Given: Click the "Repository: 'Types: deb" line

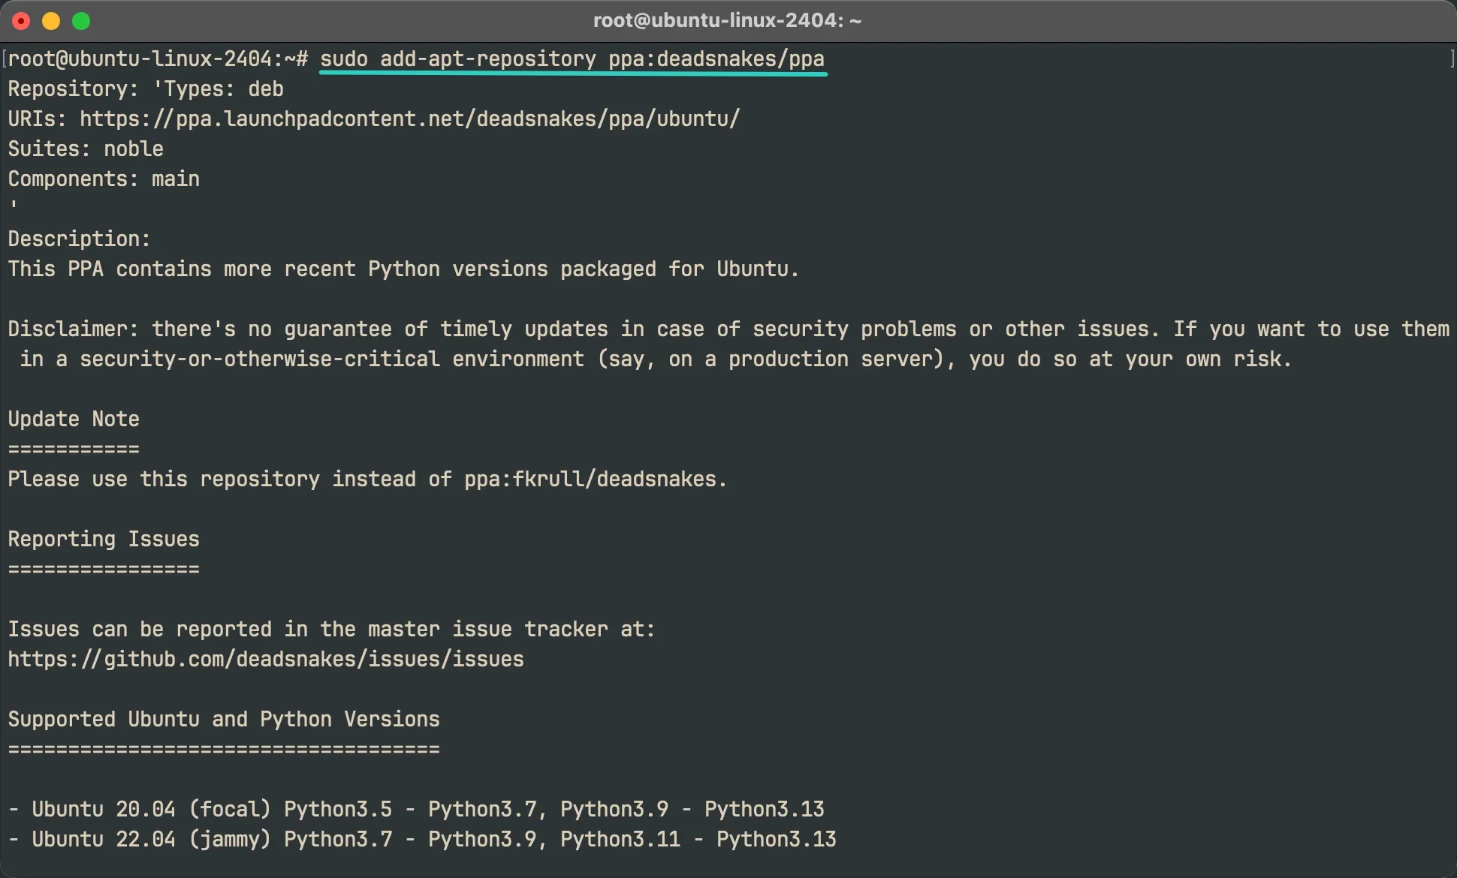Looking at the screenshot, I should coord(146,89).
